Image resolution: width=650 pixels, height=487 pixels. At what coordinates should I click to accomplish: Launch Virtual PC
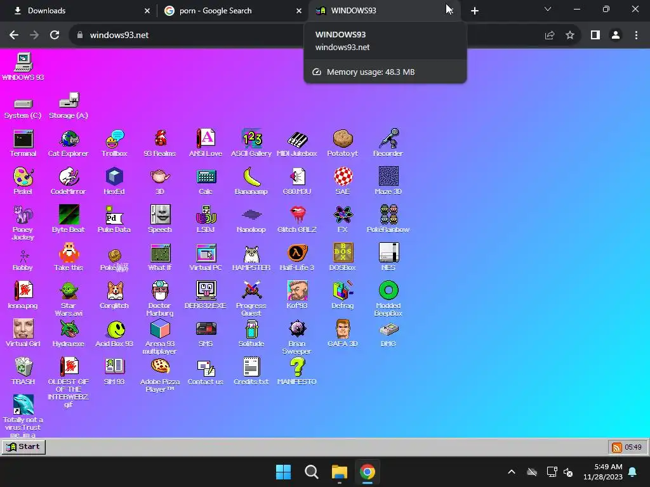pos(206,257)
